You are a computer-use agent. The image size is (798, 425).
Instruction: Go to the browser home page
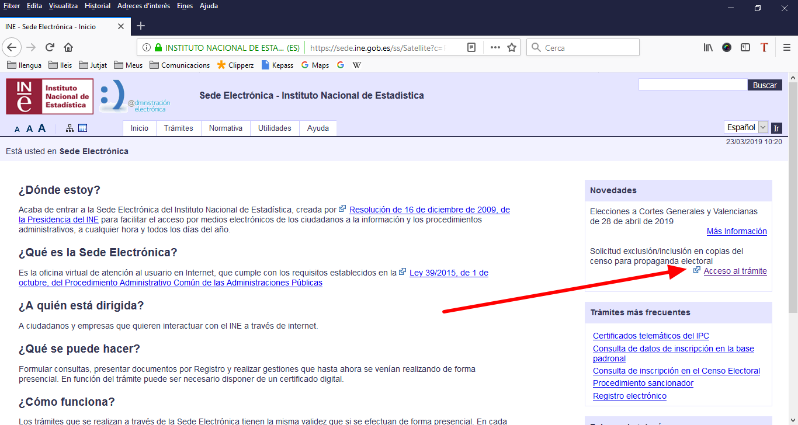click(68, 47)
